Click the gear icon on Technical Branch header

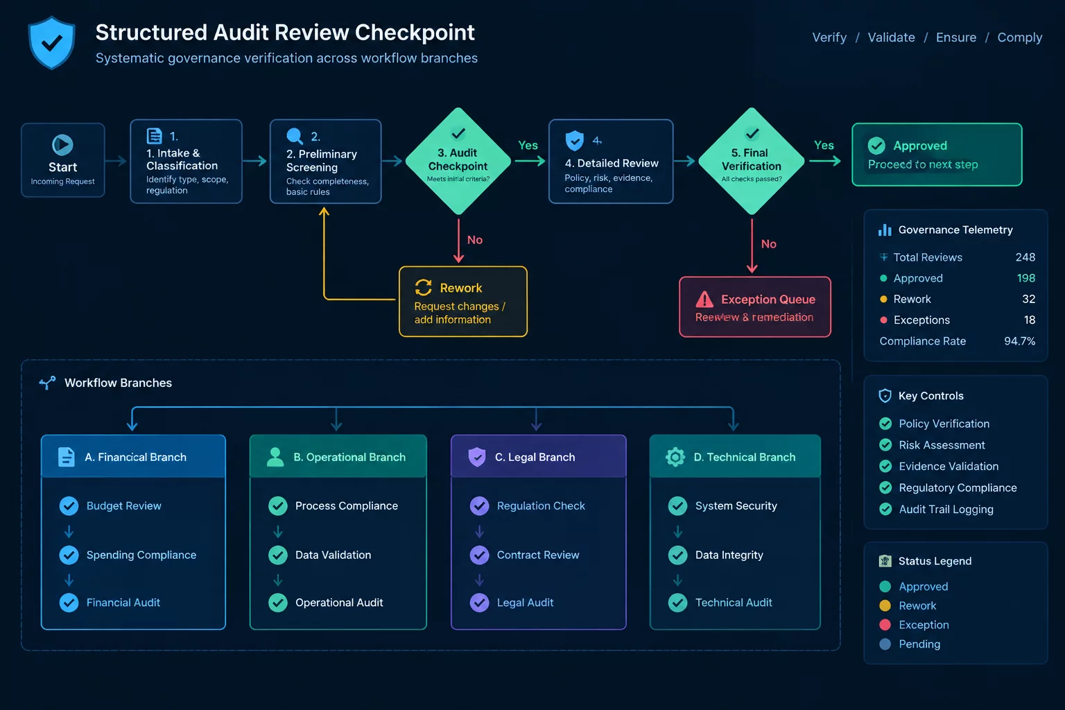click(x=675, y=457)
